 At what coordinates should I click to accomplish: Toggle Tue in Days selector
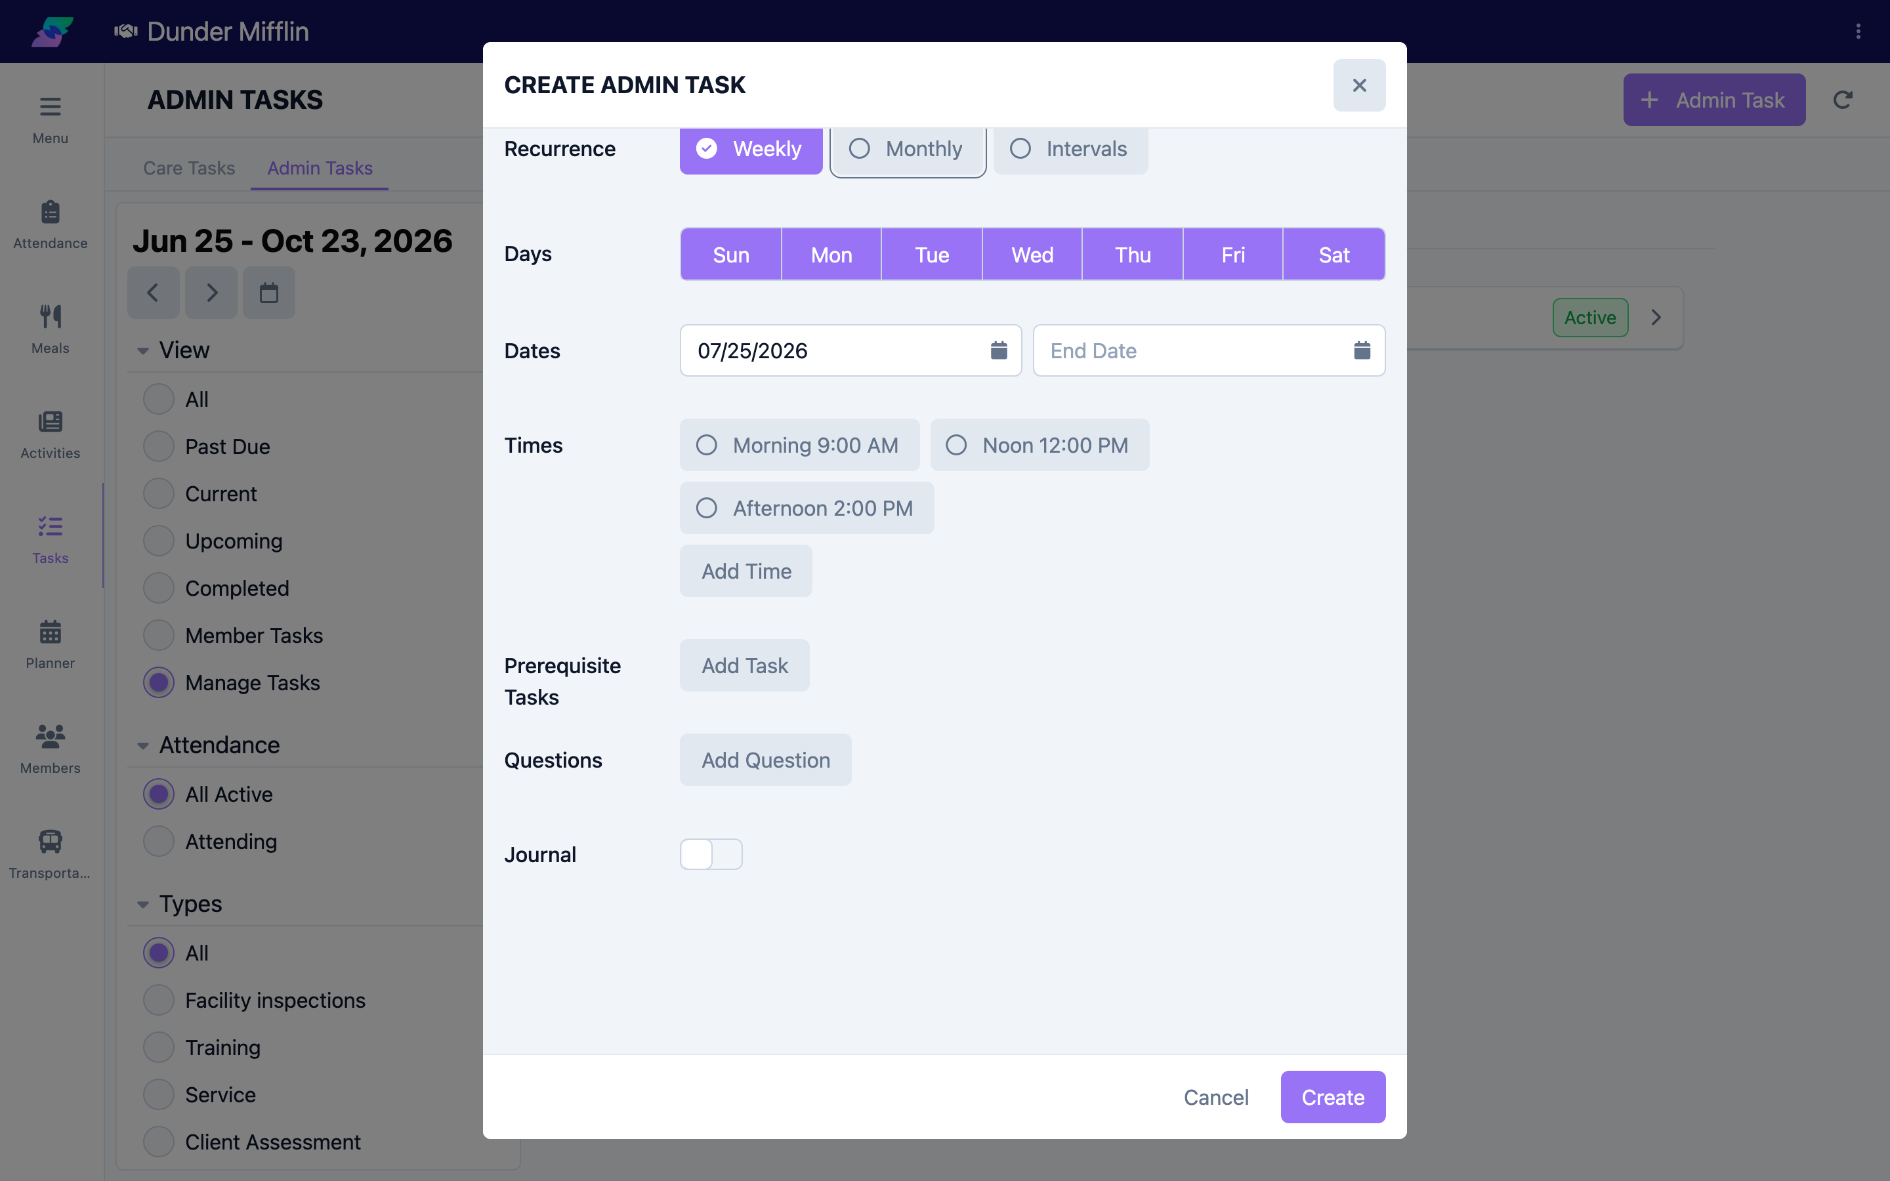(x=932, y=255)
